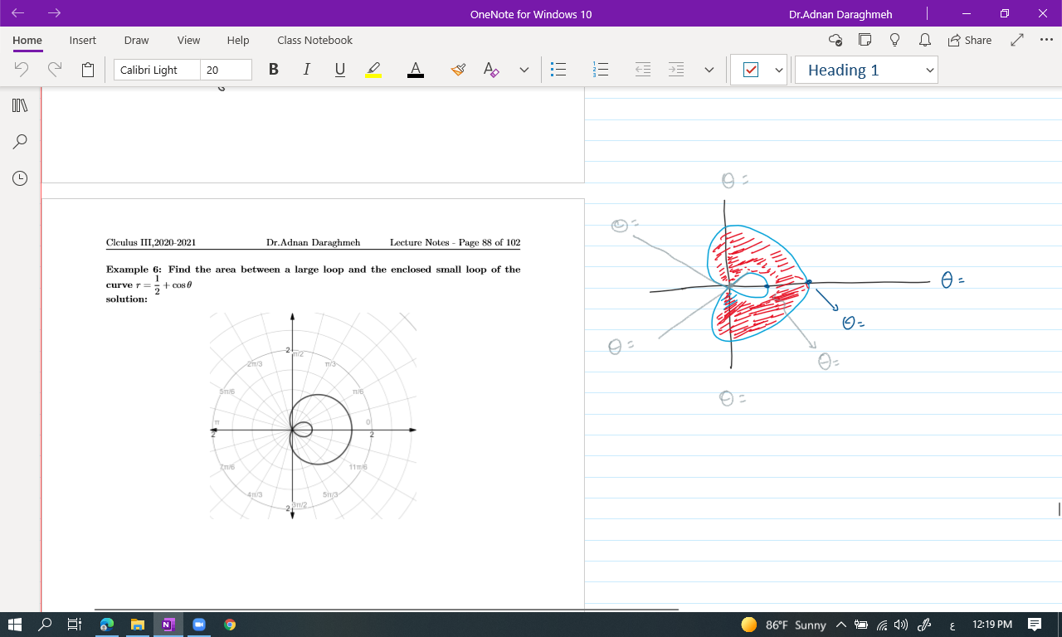Redo the last action
The width and height of the screenshot is (1062, 637).
click(x=55, y=71)
